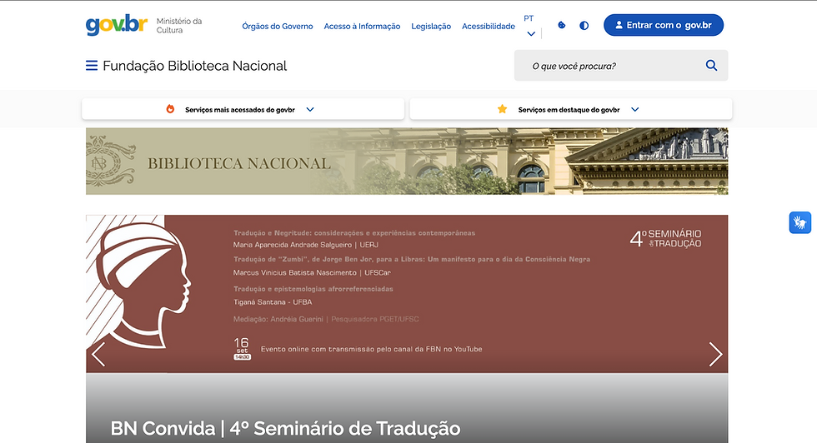Click Ministério da Cultura text
Image resolution: width=817 pixels, height=443 pixels.
click(x=178, y=26)
